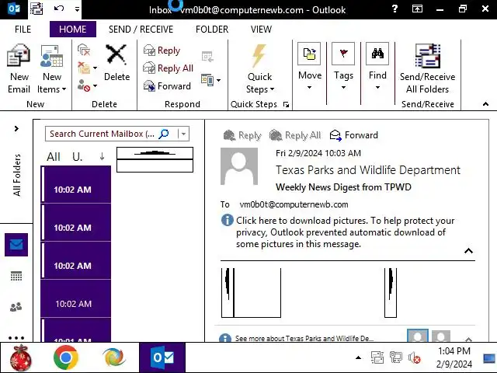The width and height of the screenshot is (497, 373).
Task: Open the Calendar view
Action: [16, 277]
